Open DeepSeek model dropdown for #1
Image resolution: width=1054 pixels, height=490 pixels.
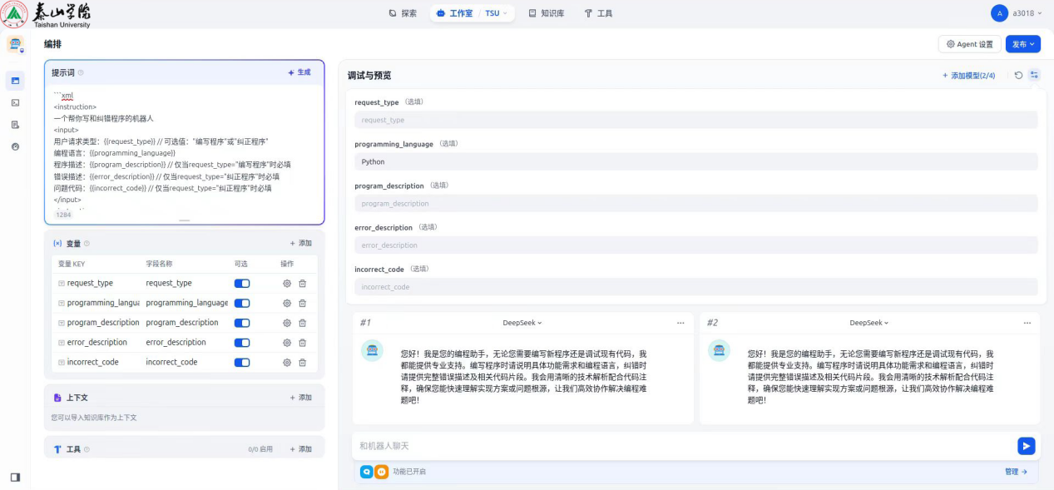522,323
